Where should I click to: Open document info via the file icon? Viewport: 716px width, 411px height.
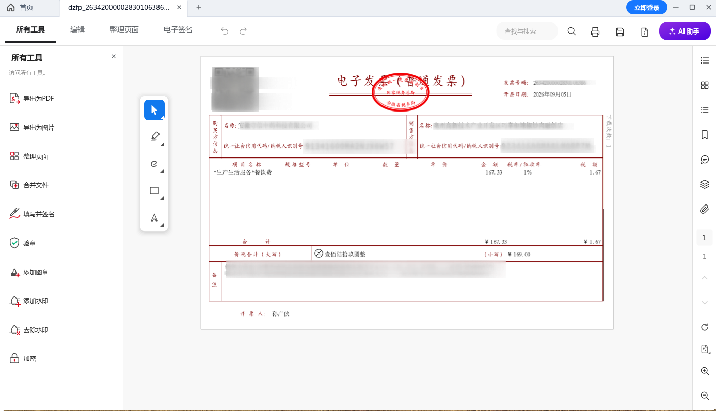tap(645, 31)
